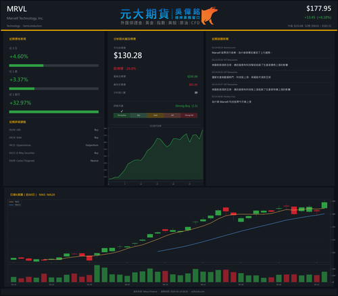The image size is (338, 296).
Task: Click the Strong Buy (1.5) consensus label
Action: click(187, 106)
